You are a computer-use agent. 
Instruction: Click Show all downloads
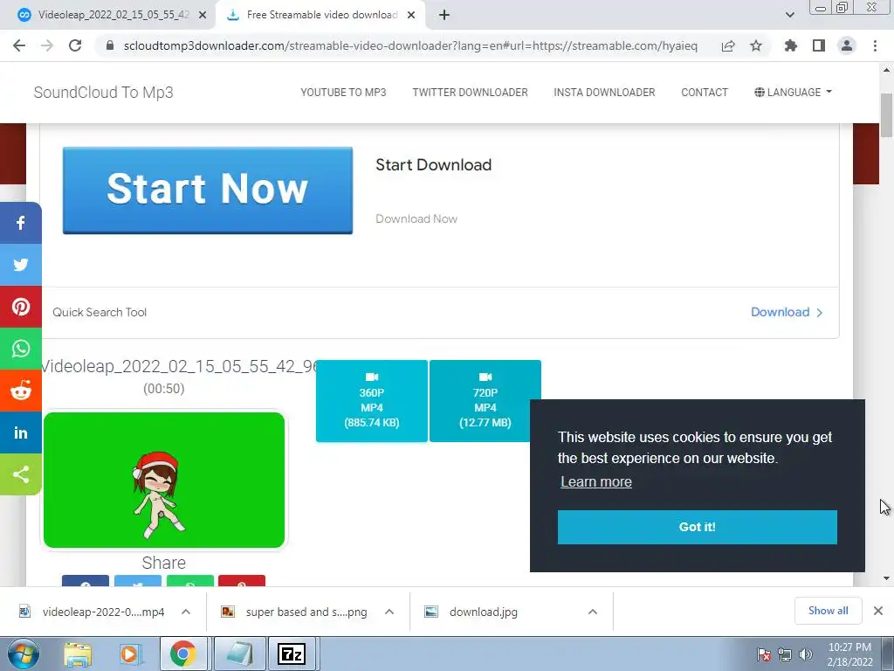tap(828, 611)
